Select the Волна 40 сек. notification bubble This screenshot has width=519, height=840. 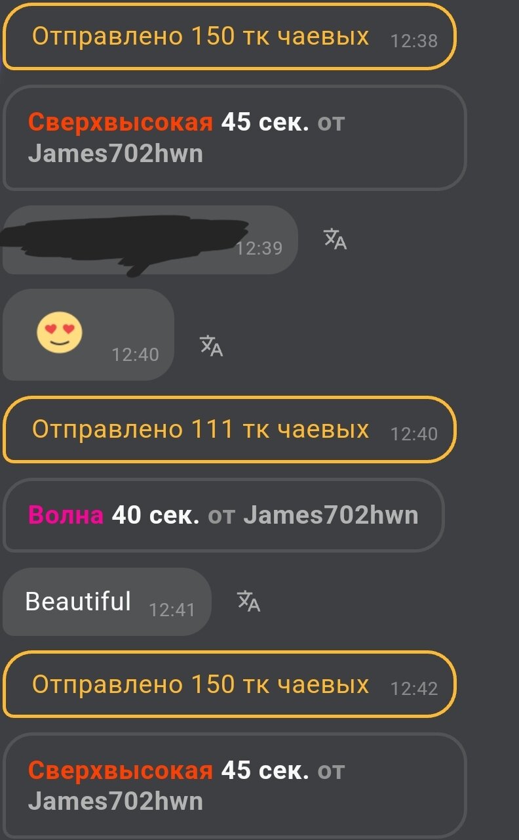(223, 515)
